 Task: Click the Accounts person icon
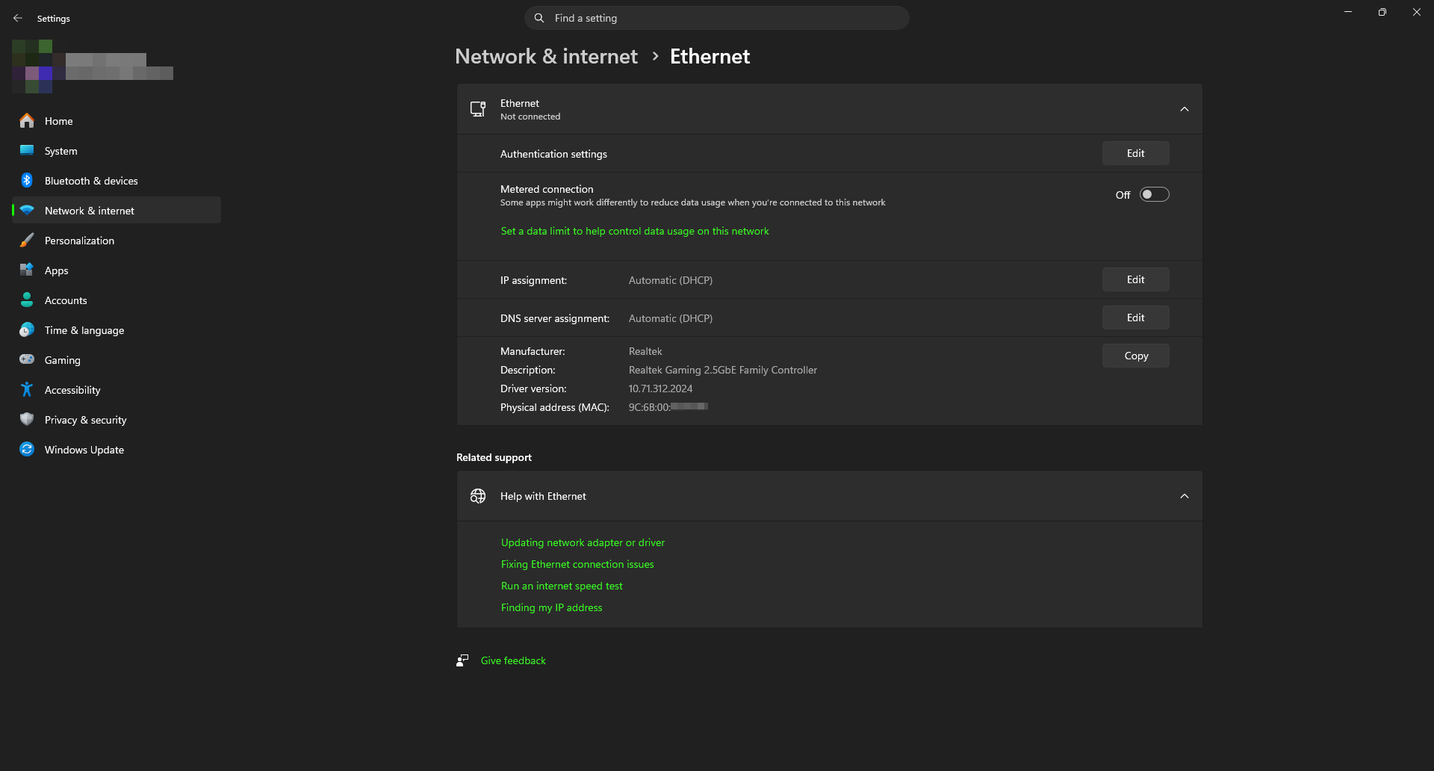click(x=27, y=300)
